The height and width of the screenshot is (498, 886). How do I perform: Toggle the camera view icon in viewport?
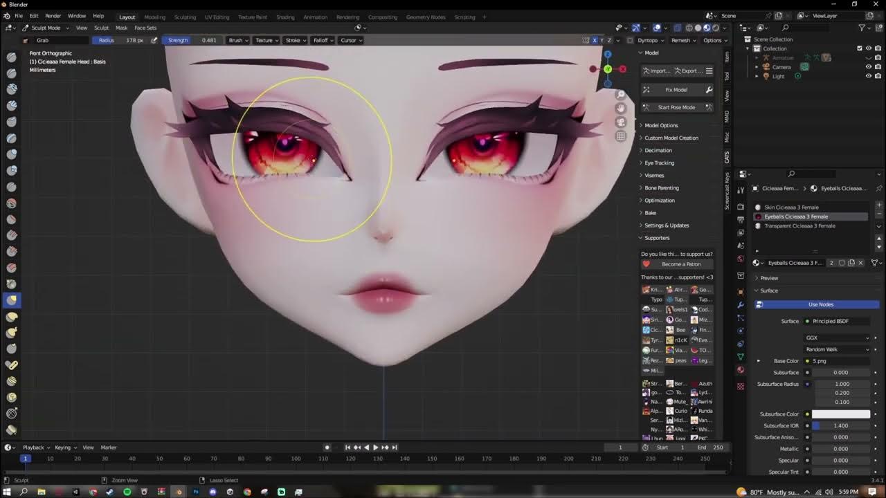(x=621, y=122)
